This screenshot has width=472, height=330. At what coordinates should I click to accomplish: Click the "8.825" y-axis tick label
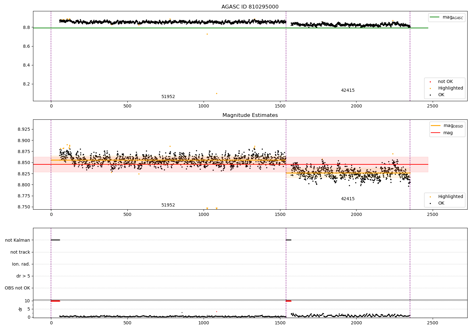(x=24, y=174)
